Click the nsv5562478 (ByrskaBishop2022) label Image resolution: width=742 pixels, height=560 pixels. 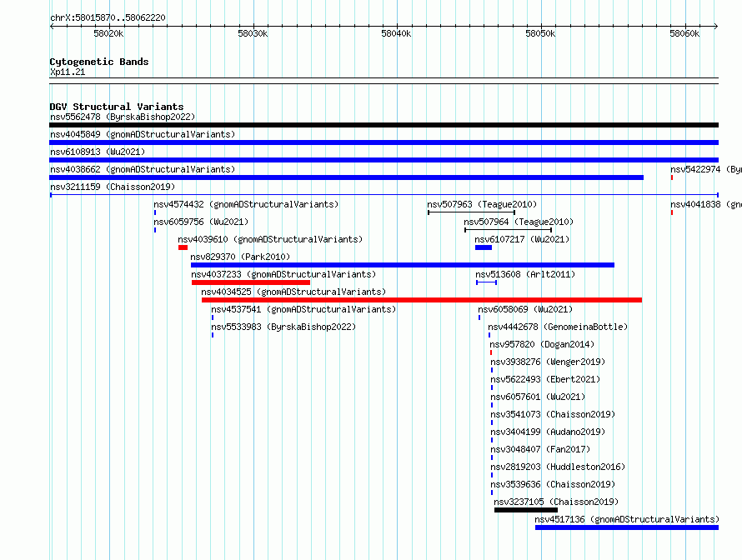123,117
